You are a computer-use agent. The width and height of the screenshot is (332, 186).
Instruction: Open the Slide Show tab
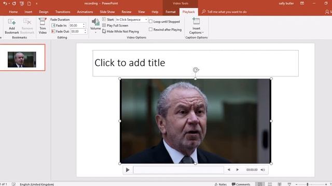pos(107,12)
